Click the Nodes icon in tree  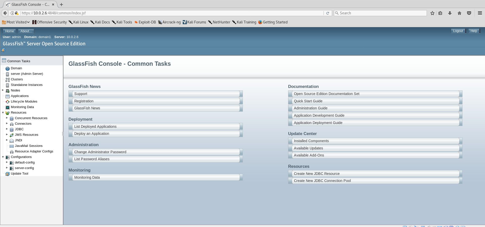8,91
